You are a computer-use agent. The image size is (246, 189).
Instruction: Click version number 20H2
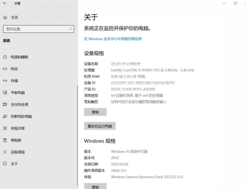(x=115, y=158)
